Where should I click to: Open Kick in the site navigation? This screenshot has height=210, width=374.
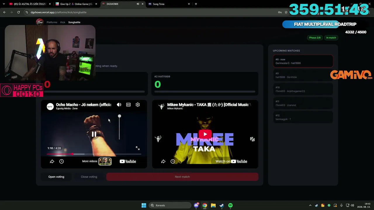pyautogui.click(x=63, y=22)
